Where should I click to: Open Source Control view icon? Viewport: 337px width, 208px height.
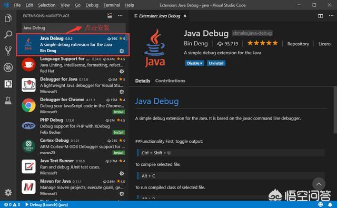[8, 51]
